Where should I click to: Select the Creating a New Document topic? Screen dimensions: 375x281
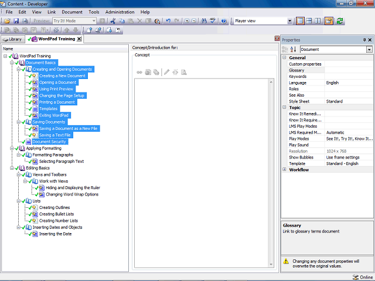[63, 76]
